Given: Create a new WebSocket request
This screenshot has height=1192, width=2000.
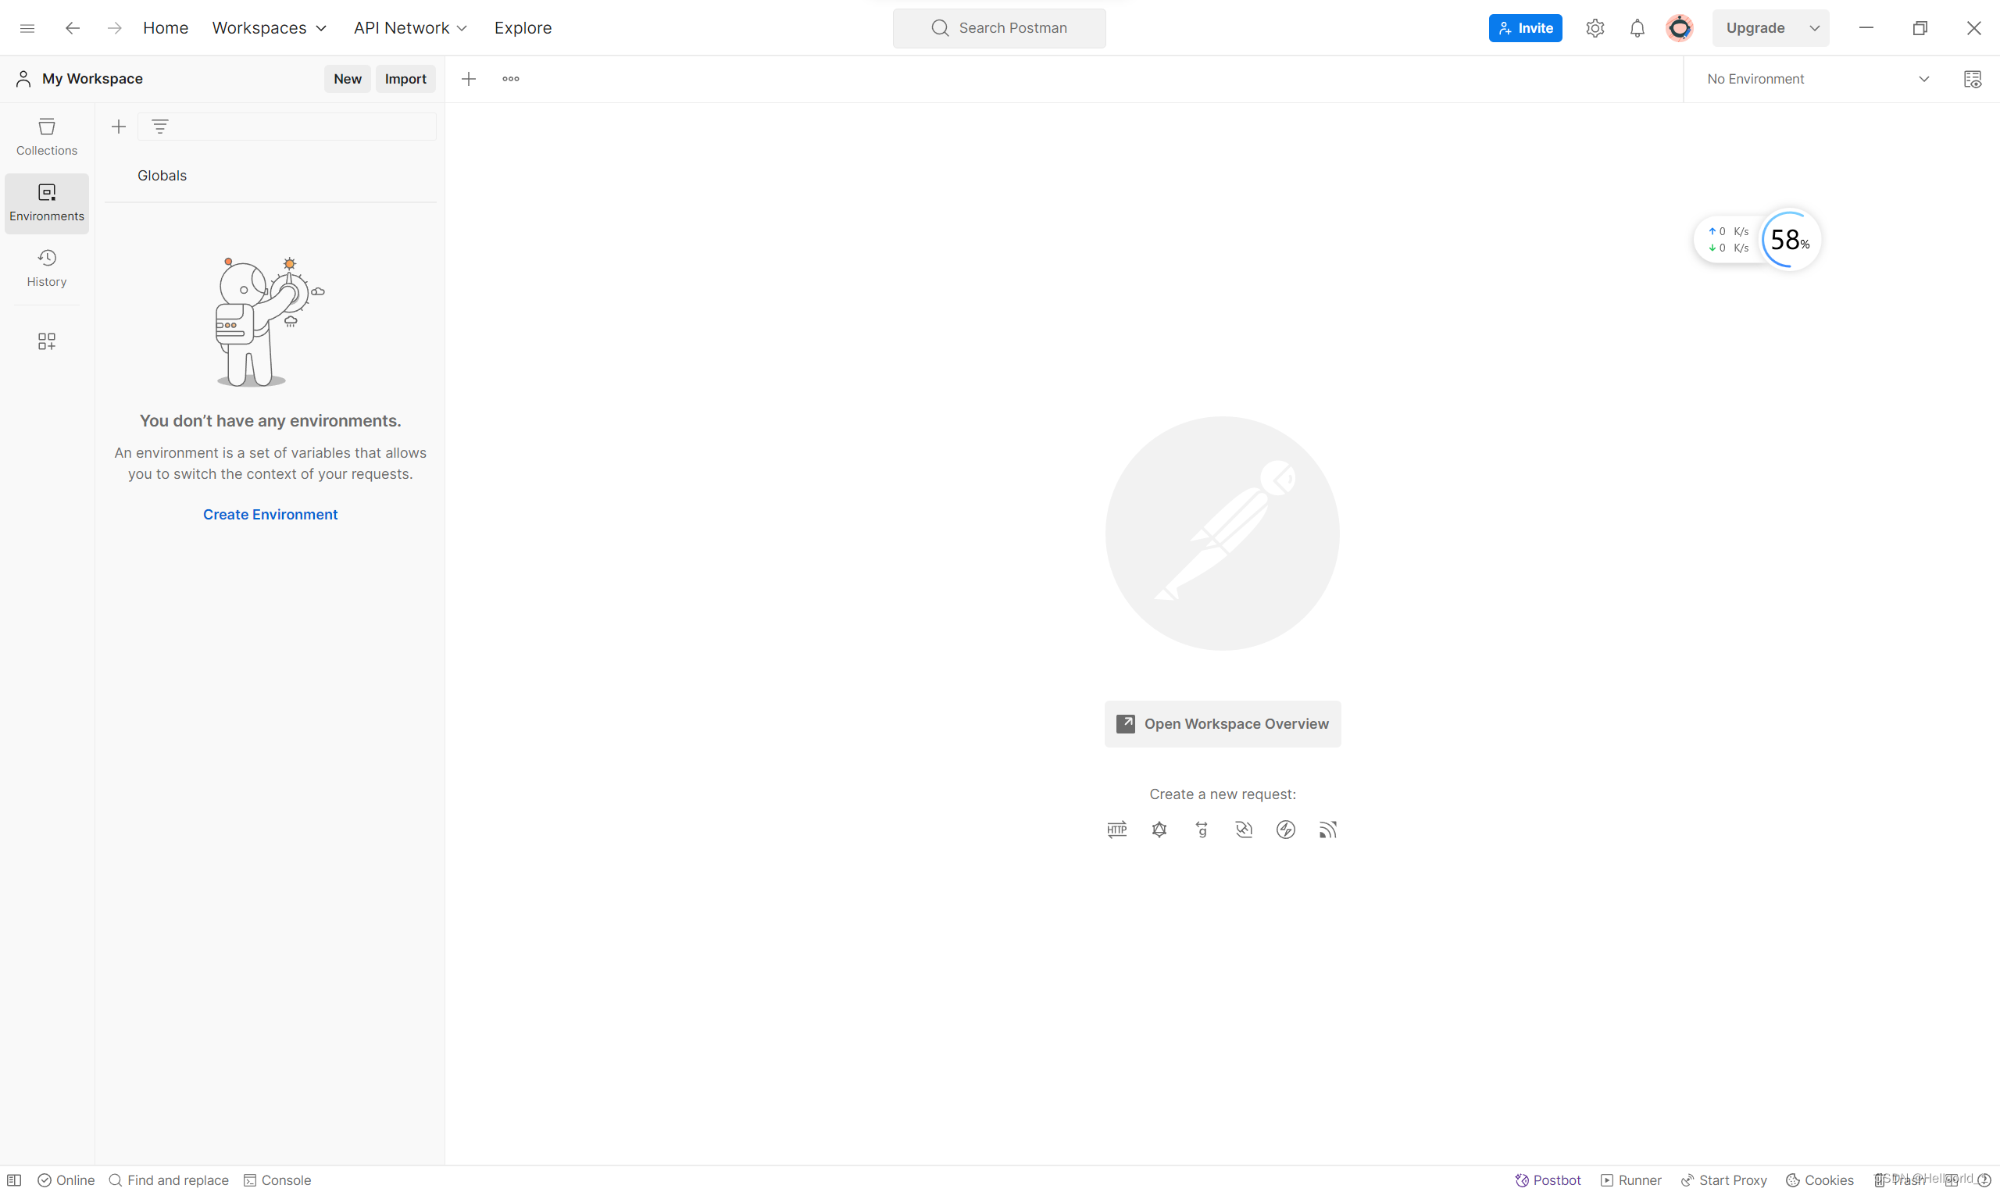Looking at the screenshot, I should (x=1244, y=830).
